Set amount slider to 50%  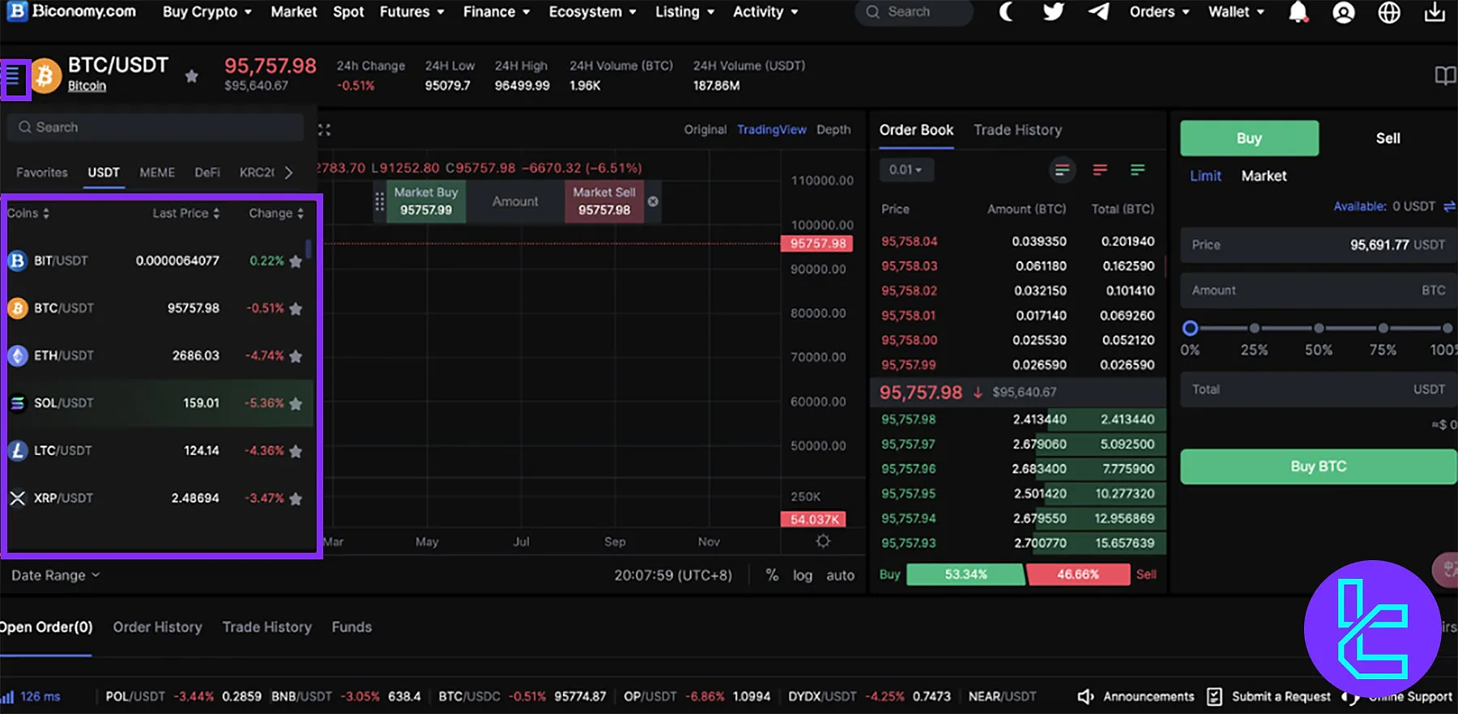click(1319, 328)
